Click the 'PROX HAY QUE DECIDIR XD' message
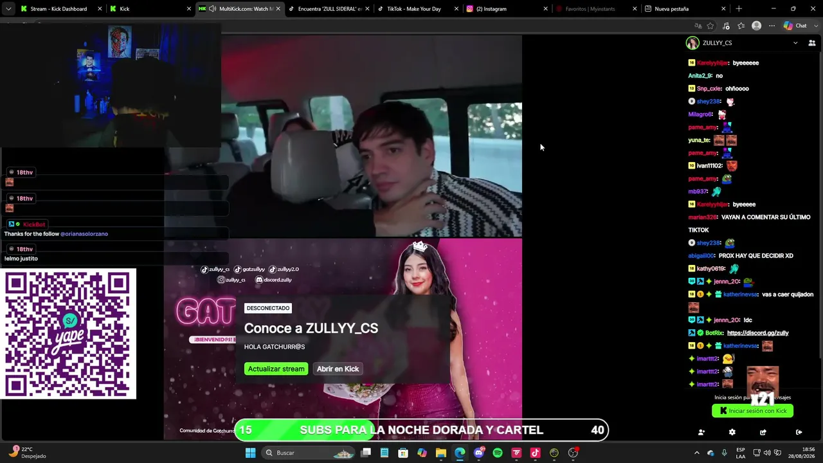Screen dimensions: 823x463 755,256
